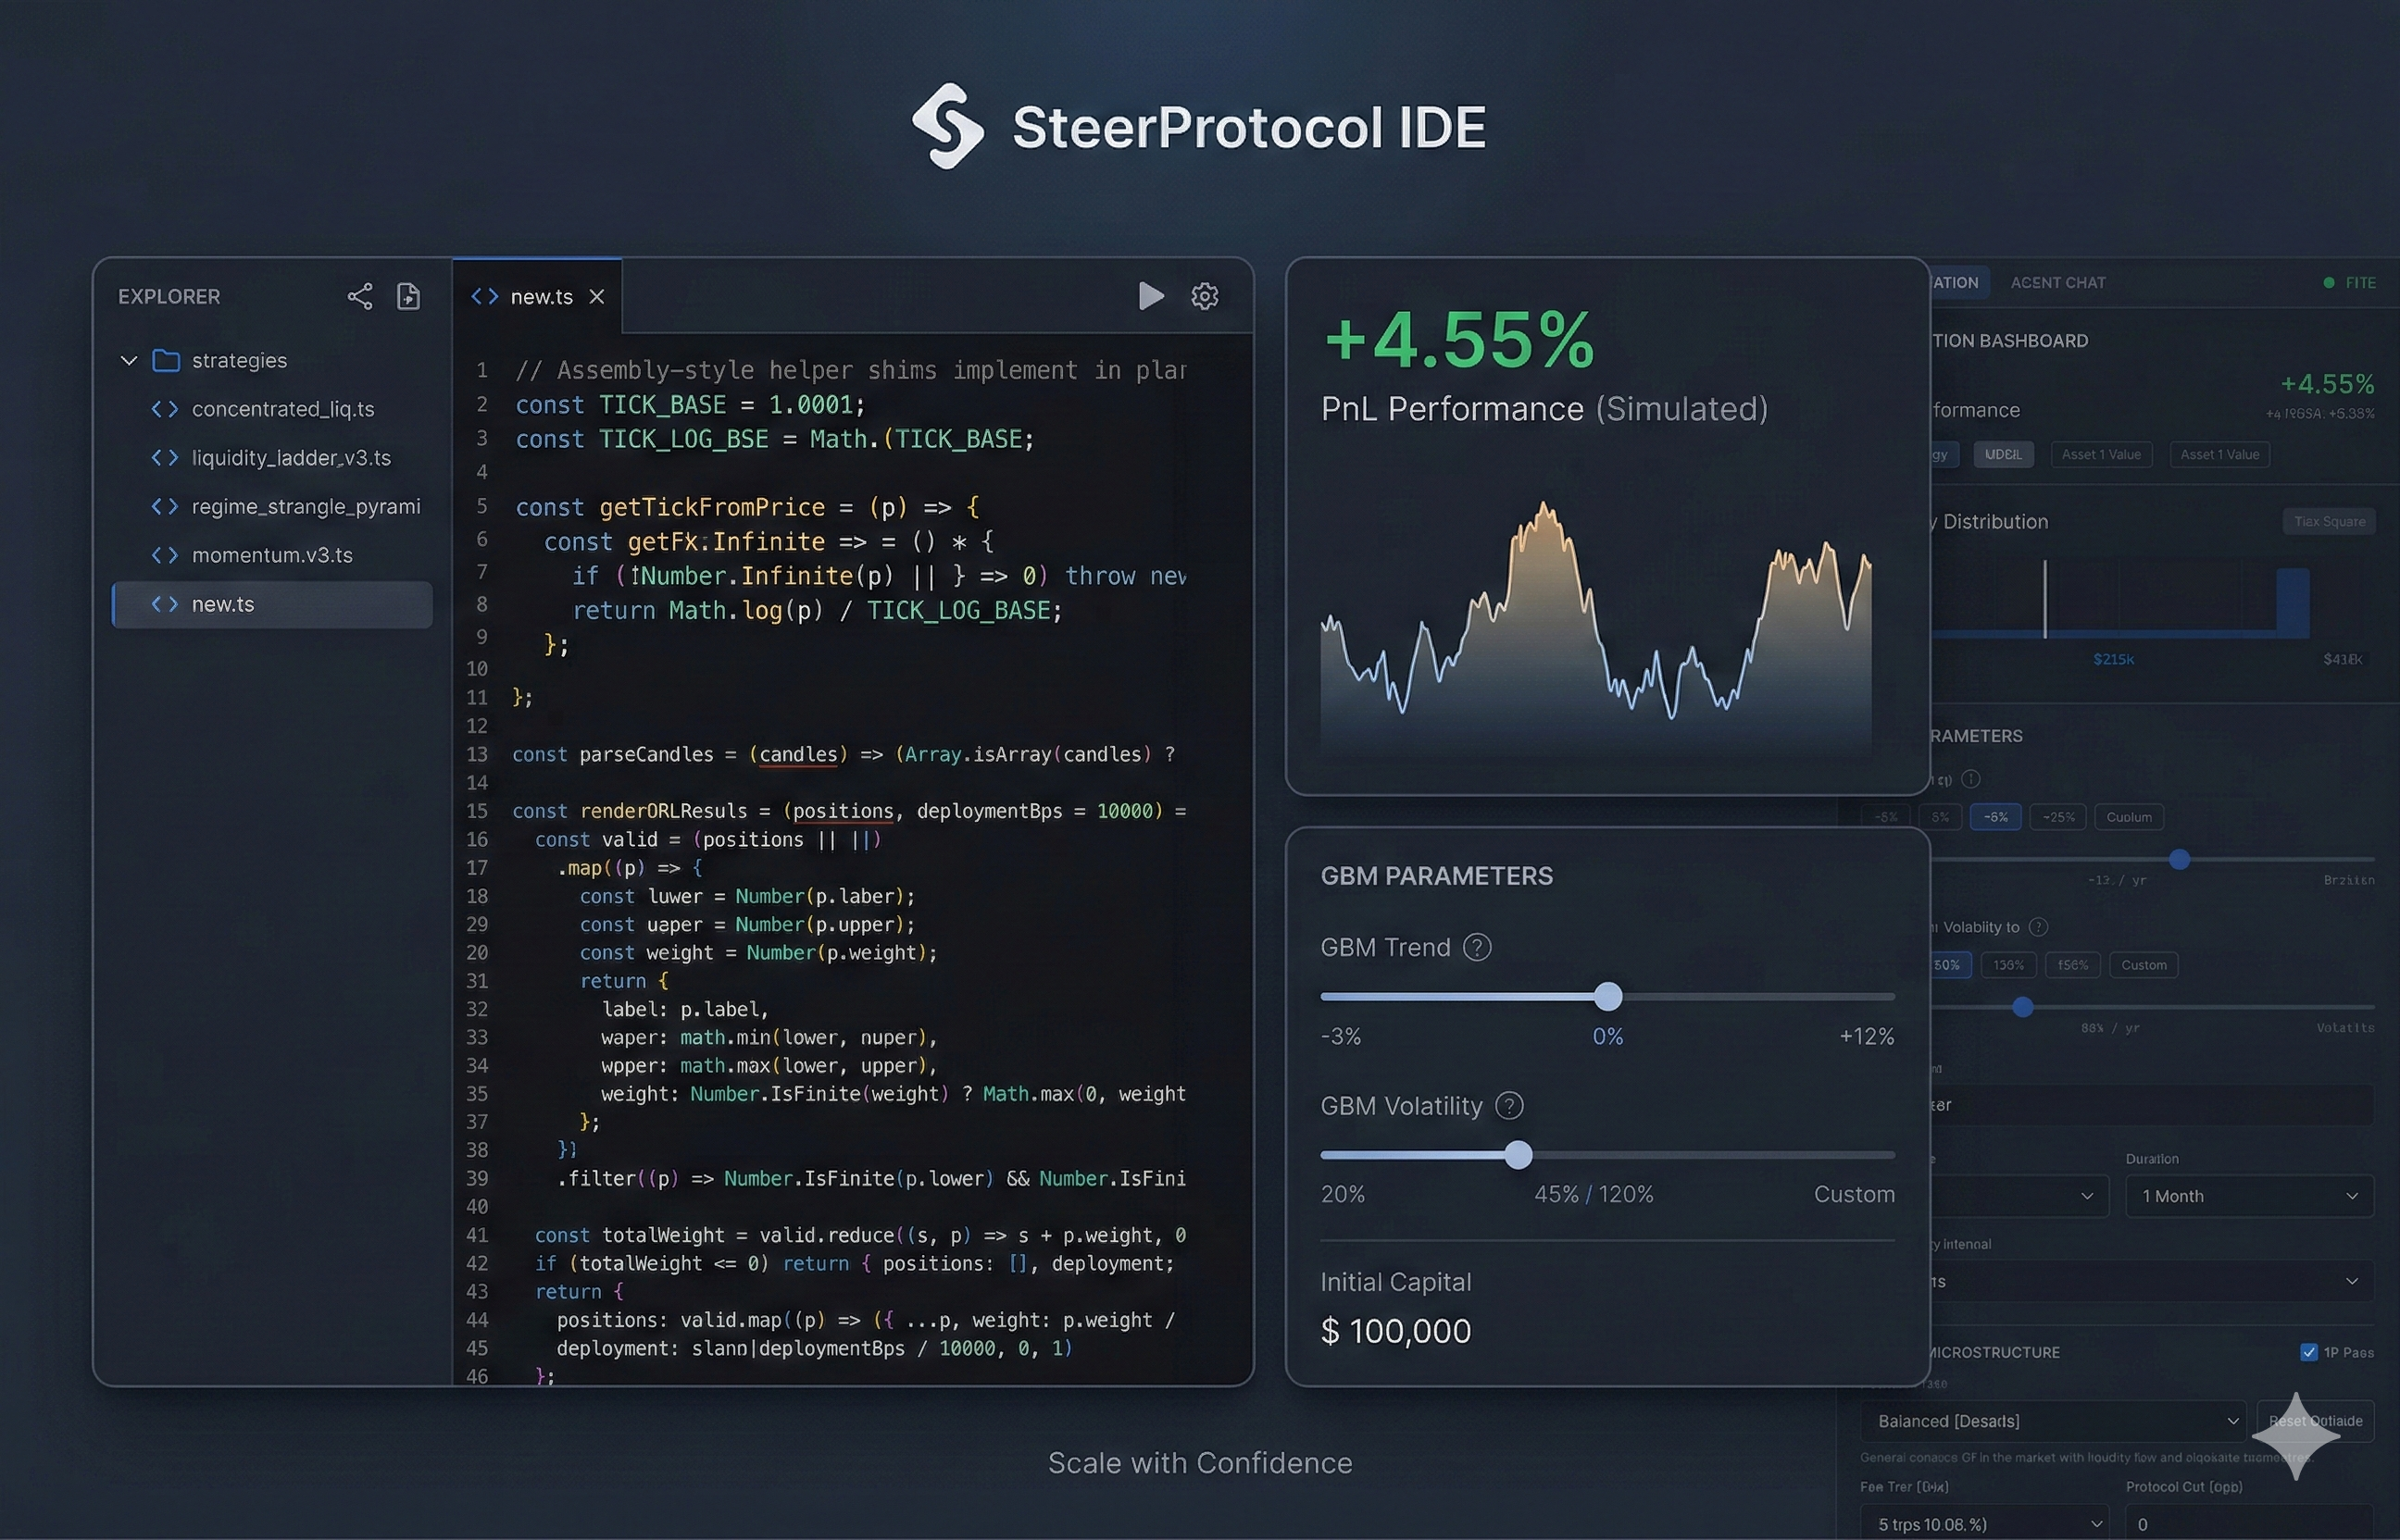
Task: Open the Duration 1 Month dropdown
Action: (x=2249, y=1196)
